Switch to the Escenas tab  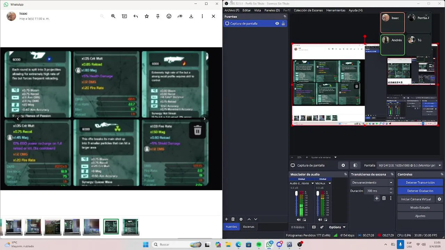[249, 227]
